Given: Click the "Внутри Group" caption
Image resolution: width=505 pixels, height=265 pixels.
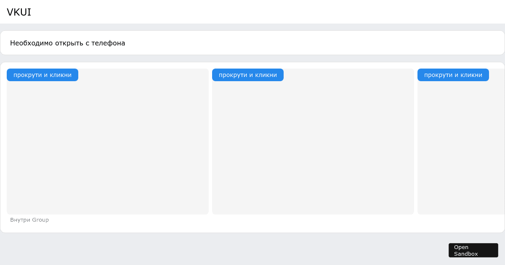Looking at the screenshot, I should pyautogui.click(x=29, y=220).
